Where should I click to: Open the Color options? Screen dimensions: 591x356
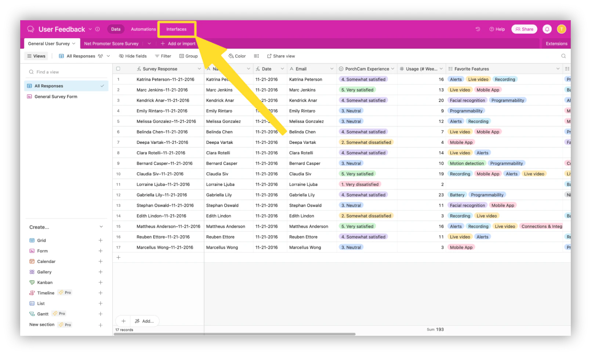[x=237, y=56]
